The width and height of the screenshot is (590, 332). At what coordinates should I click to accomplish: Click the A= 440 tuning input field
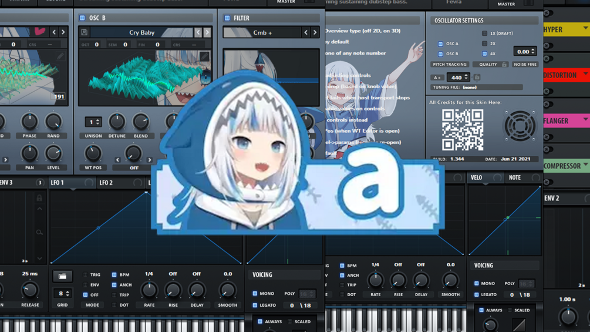[x=458, y=77]
